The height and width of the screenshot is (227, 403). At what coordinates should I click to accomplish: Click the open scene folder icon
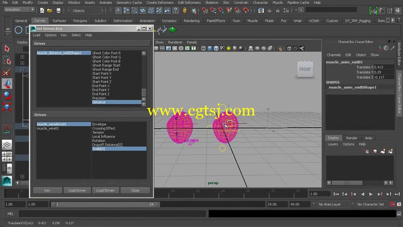pos(50,11)
